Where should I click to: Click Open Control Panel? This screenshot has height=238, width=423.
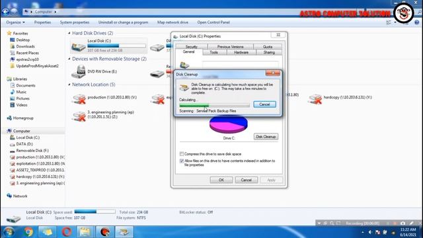(x=213, y=22)
